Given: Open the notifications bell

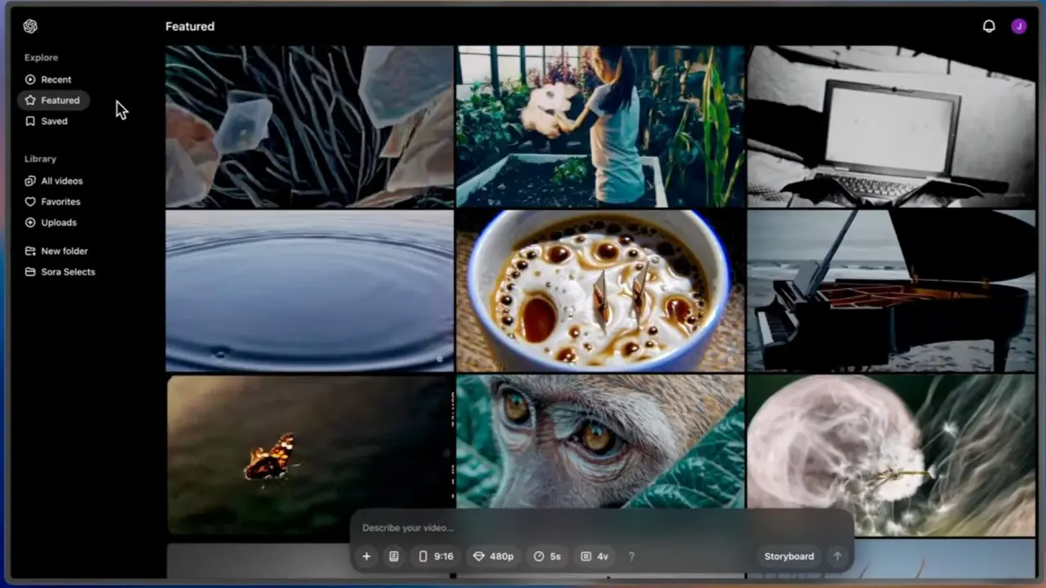Looking at the screenshot, I should coord(989,26).
